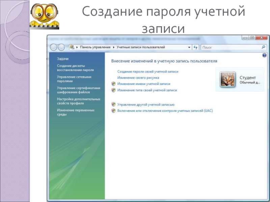Select Панель управления breadcrumb segment
The height and width of the screenshot is (202, 270).
point(95,47)
